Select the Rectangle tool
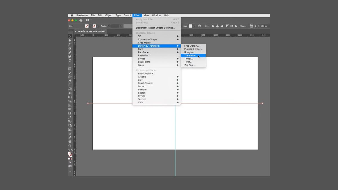 point(70,69)
